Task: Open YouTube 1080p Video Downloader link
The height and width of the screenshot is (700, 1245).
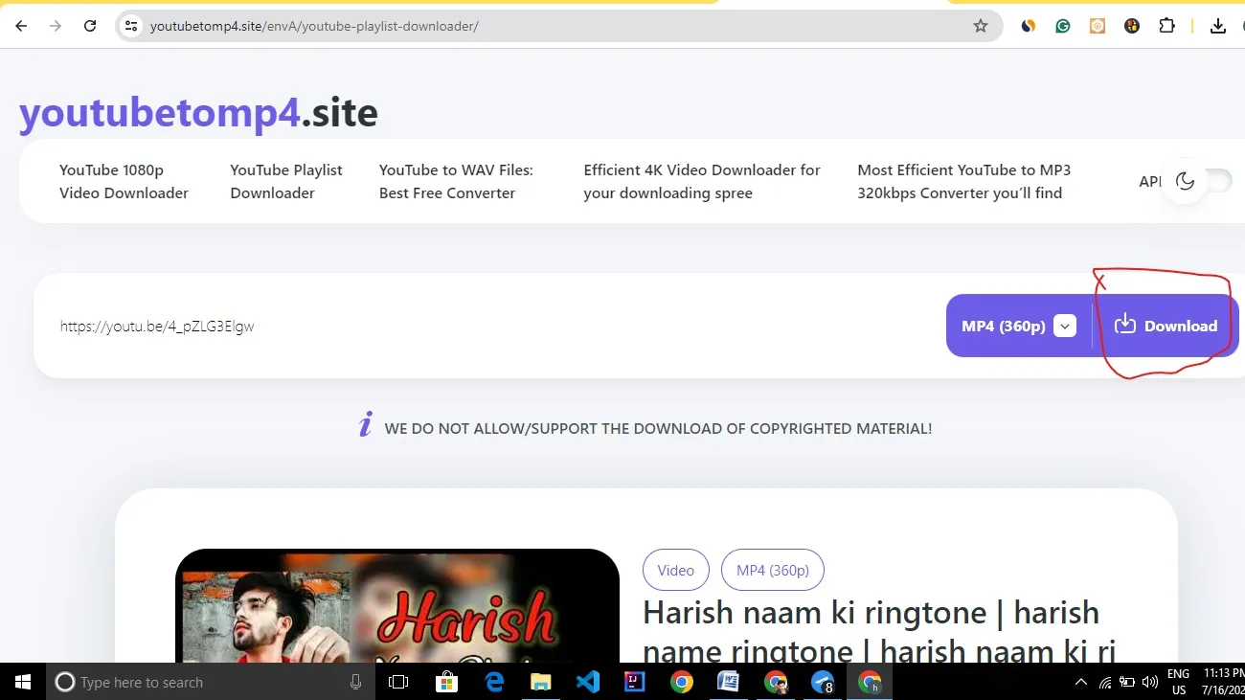Action: click(x=124, y=181)
